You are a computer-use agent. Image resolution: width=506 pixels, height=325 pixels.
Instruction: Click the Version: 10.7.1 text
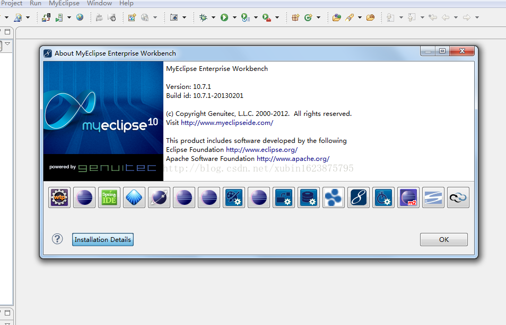point(188,87)
